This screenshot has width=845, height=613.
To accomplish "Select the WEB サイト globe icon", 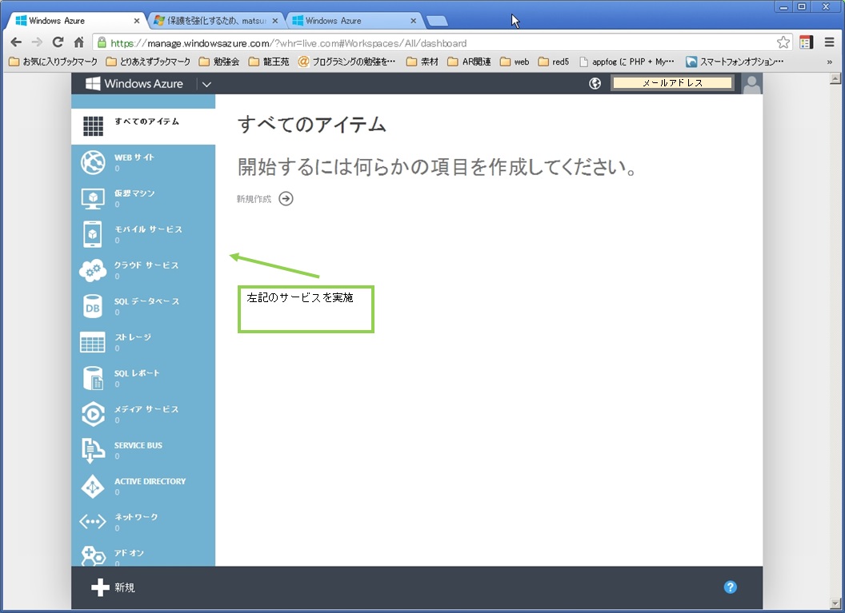I will (93, 162).
